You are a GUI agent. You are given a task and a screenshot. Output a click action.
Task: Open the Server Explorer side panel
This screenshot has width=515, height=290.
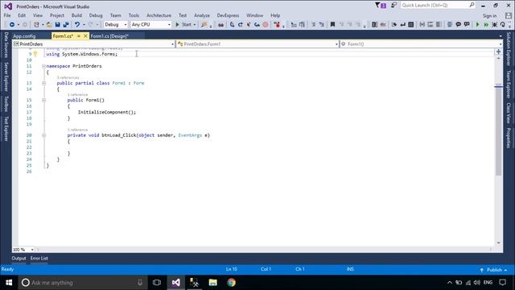tap(6, 77)
